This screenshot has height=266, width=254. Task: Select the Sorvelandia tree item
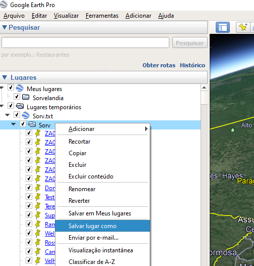pos(48,98)
